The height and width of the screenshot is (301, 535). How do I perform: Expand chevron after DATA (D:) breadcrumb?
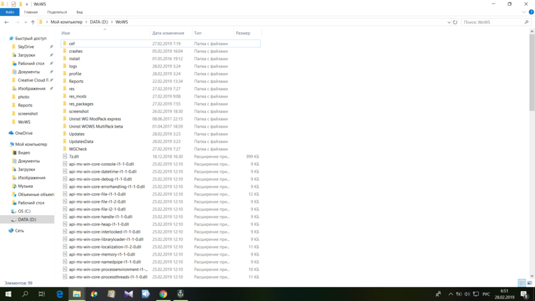click(x=112, y=22)
